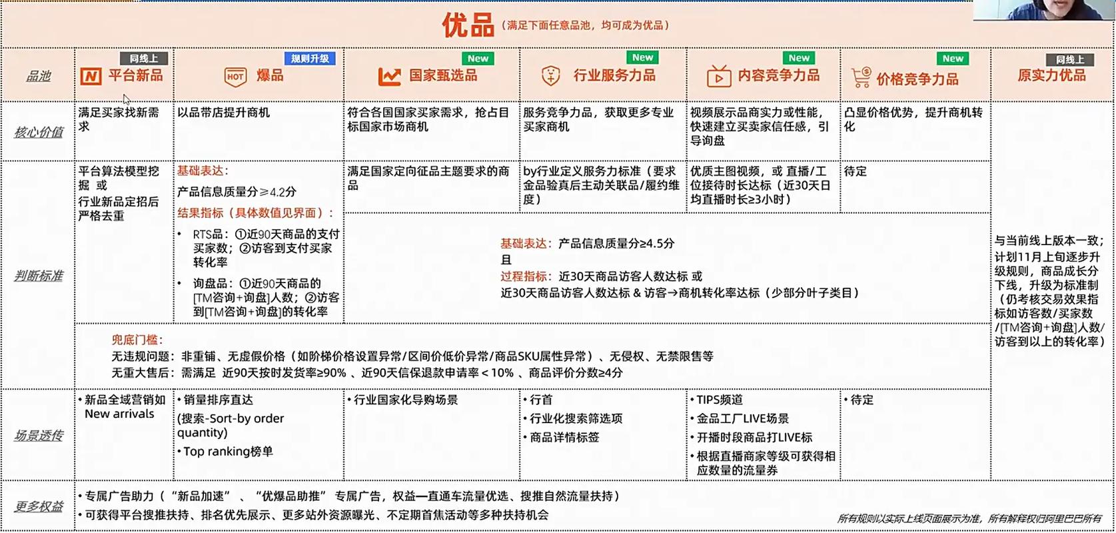
Task: Click the 判断标准 row label
Action: click(39, 276)
